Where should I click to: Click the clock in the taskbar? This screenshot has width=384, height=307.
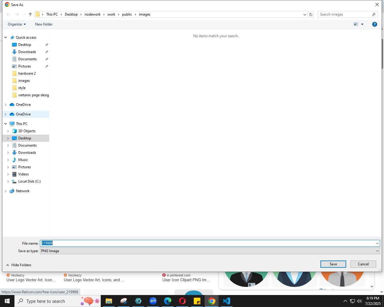(373, 301)
